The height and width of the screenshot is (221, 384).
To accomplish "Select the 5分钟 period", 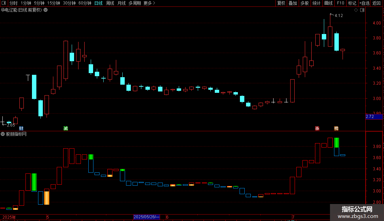I will [x=39, y=3].
